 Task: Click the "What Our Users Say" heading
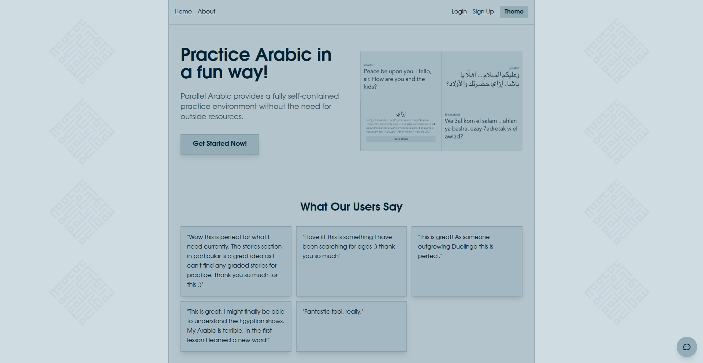pos(351,207)
